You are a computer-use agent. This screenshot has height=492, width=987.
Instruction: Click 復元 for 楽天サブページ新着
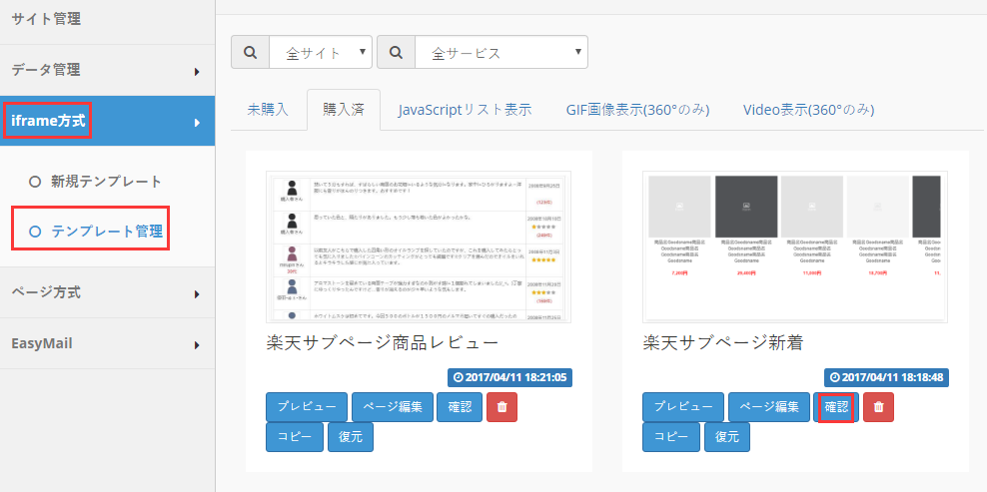tap(727, 437)
